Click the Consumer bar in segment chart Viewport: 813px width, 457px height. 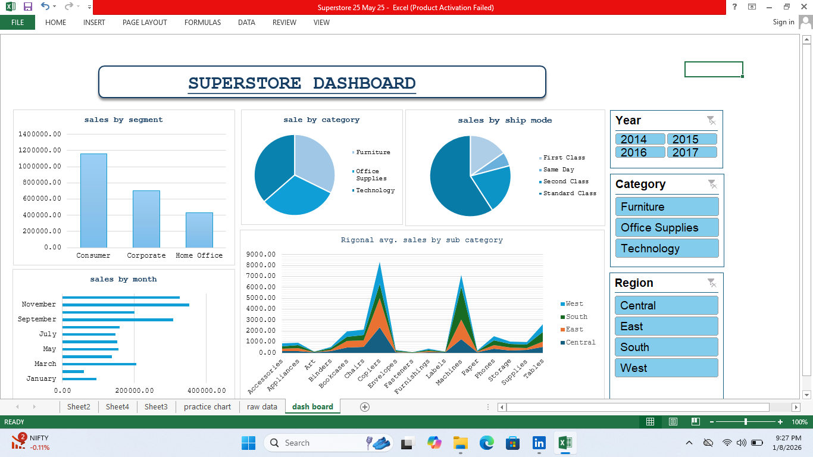point(93,201)
